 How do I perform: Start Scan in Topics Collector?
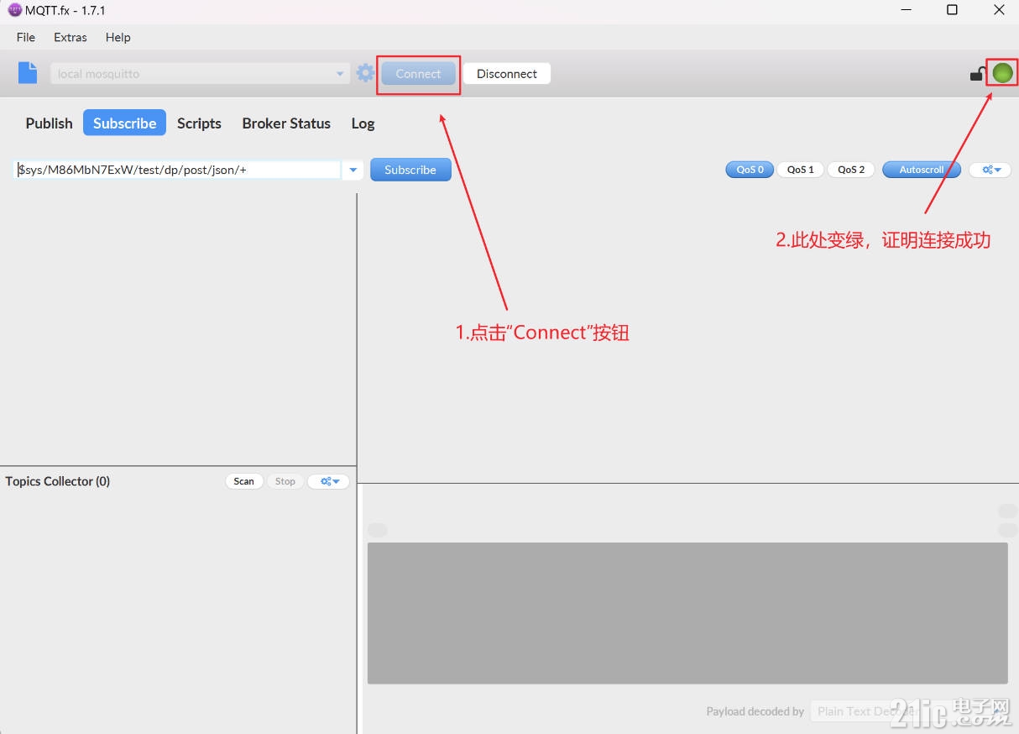243,481
